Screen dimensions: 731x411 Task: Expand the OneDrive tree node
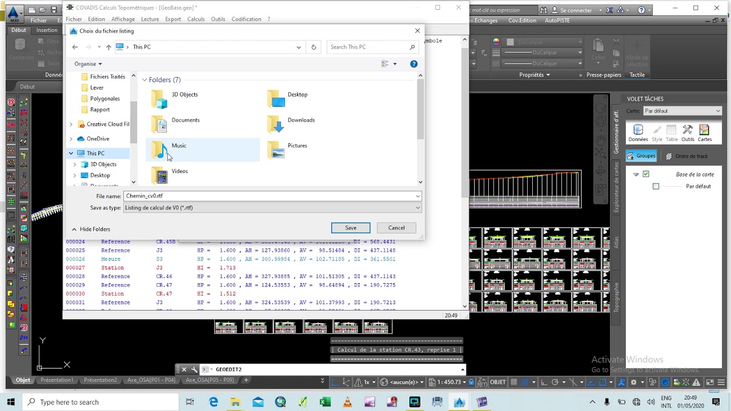tap(71, 139)
